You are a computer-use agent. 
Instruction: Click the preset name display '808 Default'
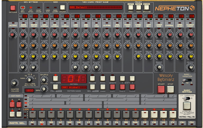tap(96, 7)
